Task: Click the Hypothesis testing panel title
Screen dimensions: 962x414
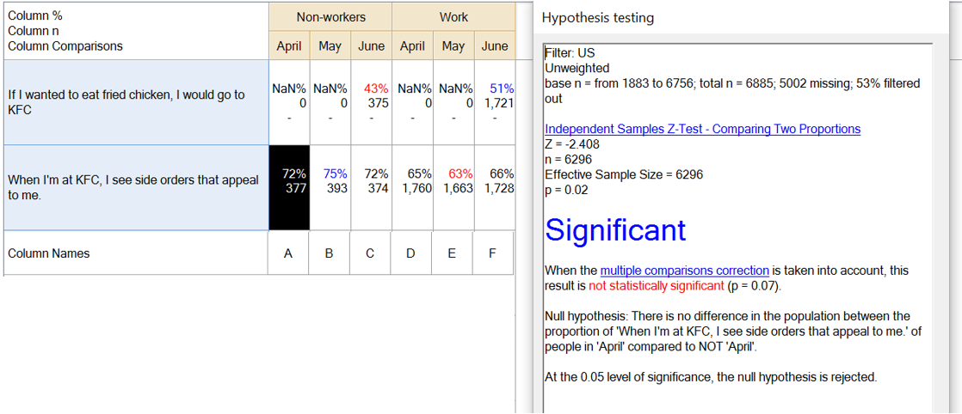Action: (x=597, y=18)
